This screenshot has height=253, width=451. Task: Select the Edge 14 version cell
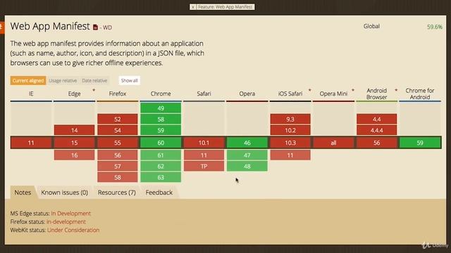point(74,131)
